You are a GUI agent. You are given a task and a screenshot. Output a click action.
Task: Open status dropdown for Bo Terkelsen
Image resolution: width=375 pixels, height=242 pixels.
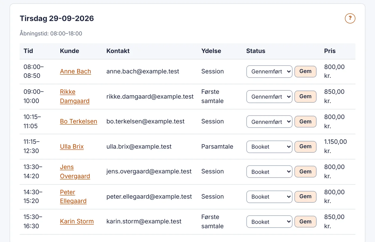tap(269, 122)
